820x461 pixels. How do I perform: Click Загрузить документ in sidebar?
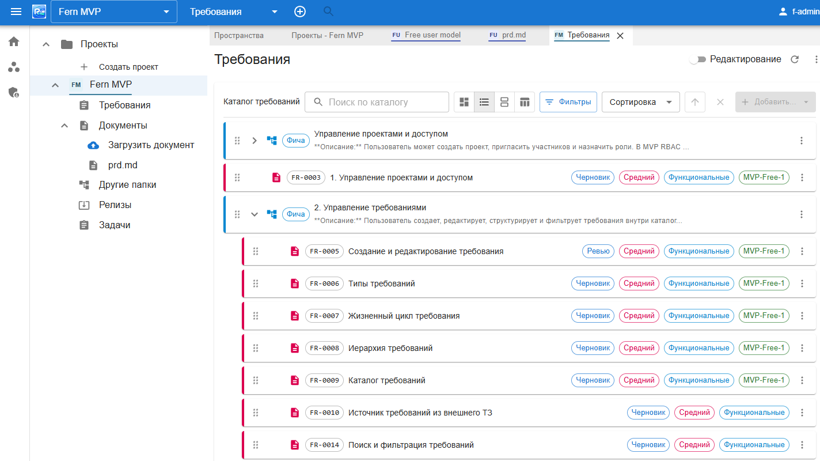151,145
